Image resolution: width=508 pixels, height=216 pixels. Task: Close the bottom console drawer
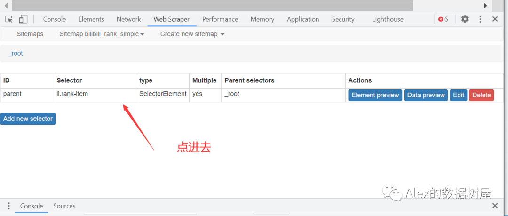[x=495, y=206]
